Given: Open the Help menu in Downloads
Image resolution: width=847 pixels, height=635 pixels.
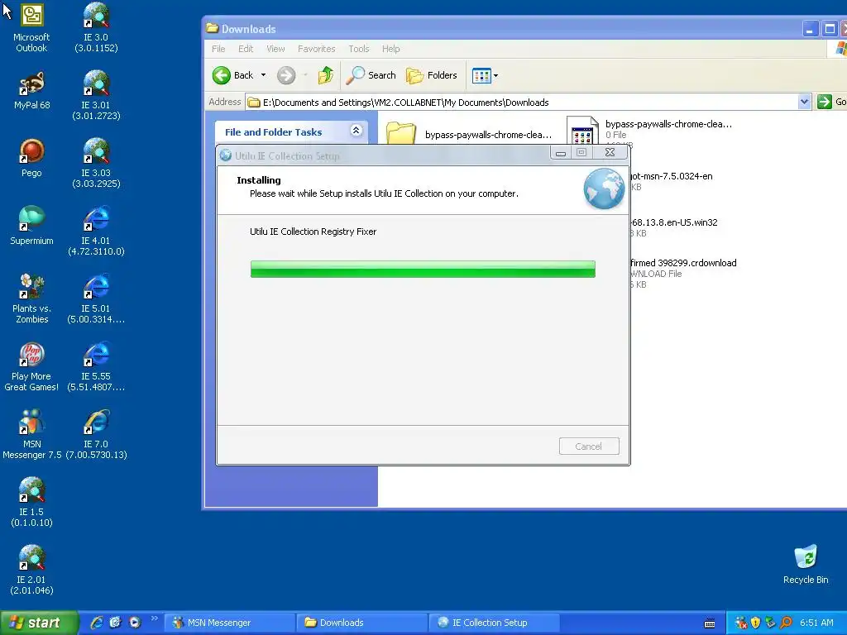Looking at the screenshot, I should tap(390, 49).
